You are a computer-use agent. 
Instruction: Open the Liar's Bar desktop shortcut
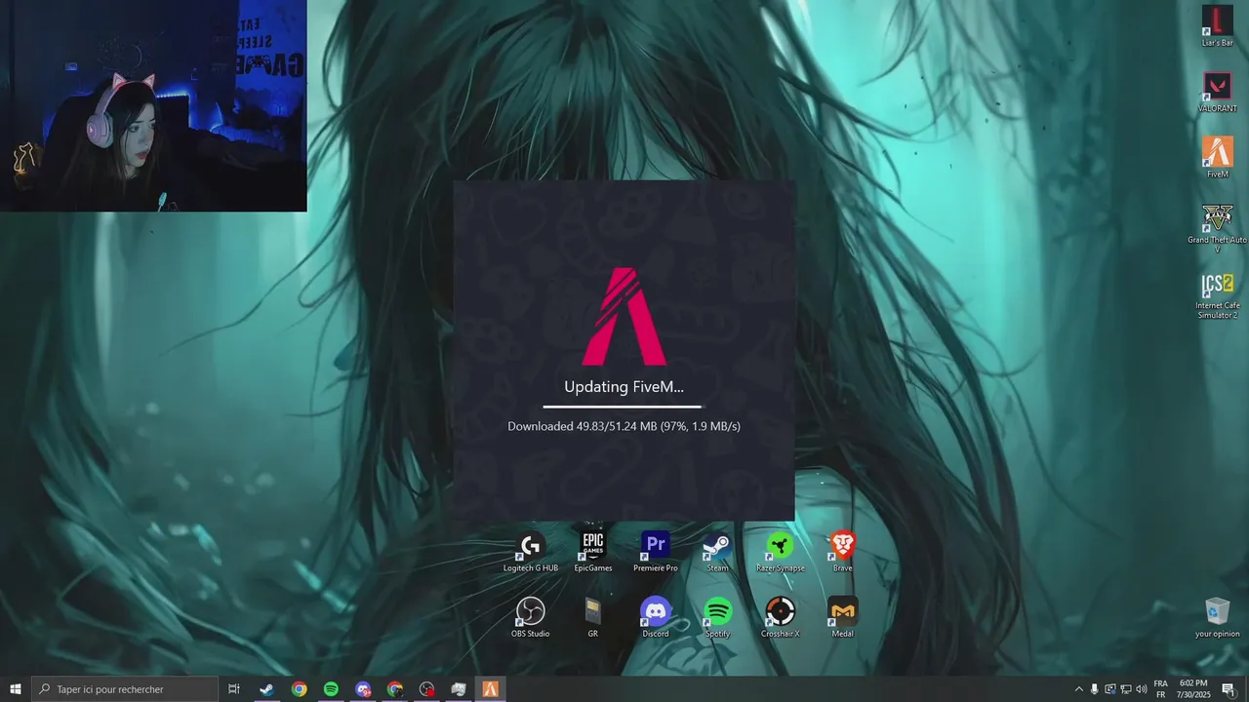(1217, 26)
